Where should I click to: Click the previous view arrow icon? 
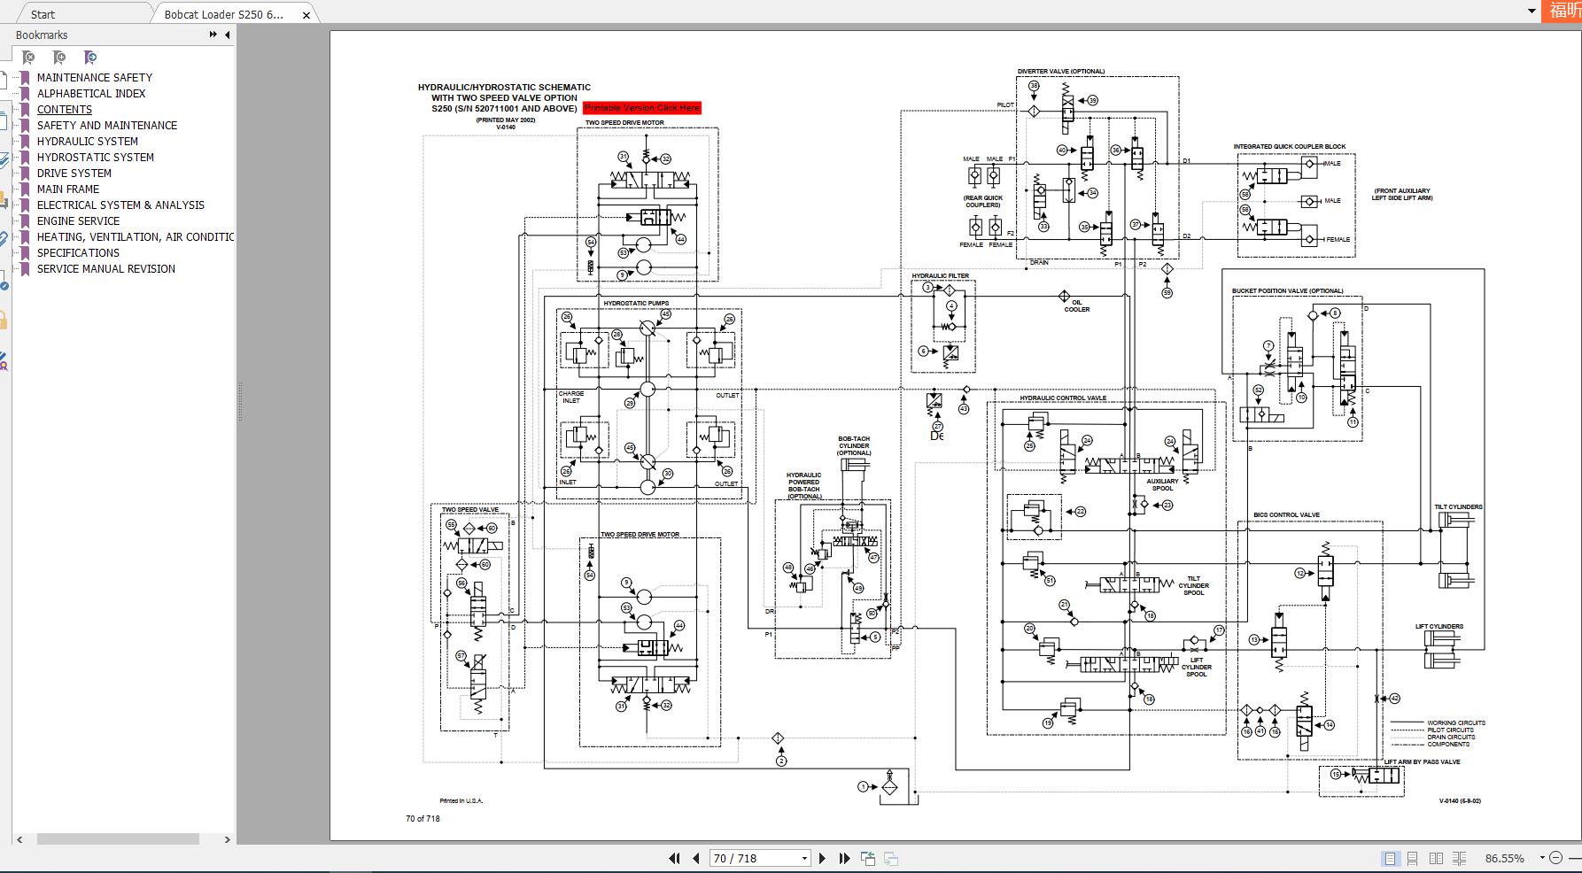pyautogui.click(x=868, y=858)
